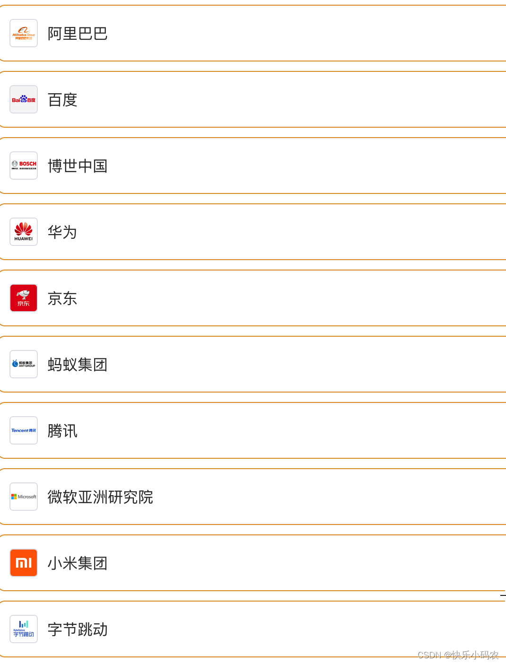Click the Ant Group logo icon

point(24,364)
